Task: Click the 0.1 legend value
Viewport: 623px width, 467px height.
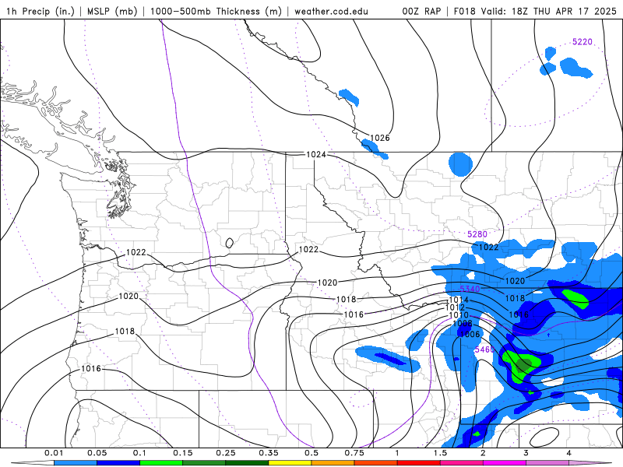Action: [x=140, y=453]
